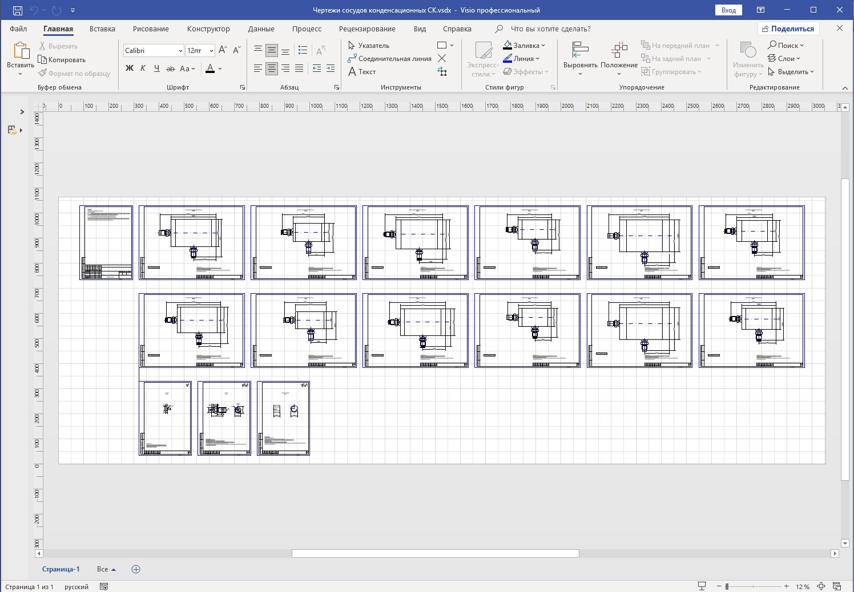Open the Insert (Вставка) ribbon tab
The height and width of the screenshot is (592, 854).
pos(102,29)
